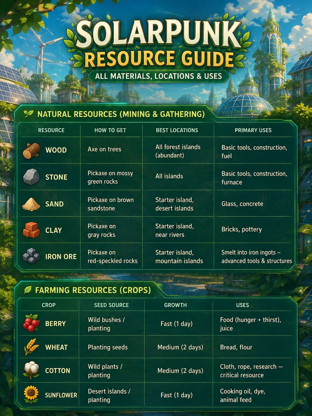Click the Iron Ore icon
Viewport: 312px width, 416px height.
31,256
